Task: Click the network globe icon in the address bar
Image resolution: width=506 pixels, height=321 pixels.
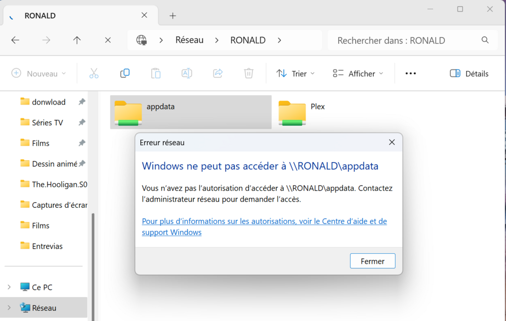Action: pos(141,40)
